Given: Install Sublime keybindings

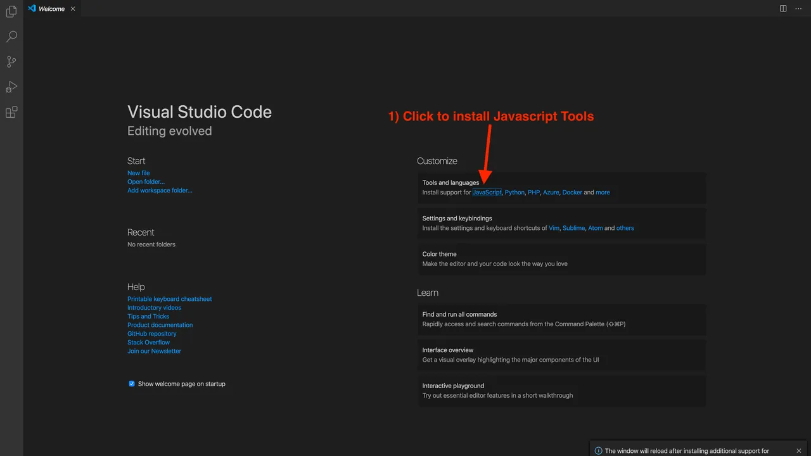Looking at the screenshot, I should point(574,228).
